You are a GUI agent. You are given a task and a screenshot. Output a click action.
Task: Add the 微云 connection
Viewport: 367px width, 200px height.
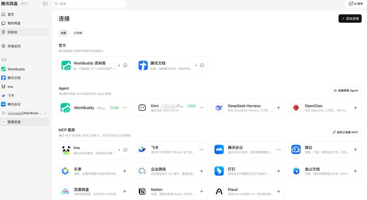355,149
